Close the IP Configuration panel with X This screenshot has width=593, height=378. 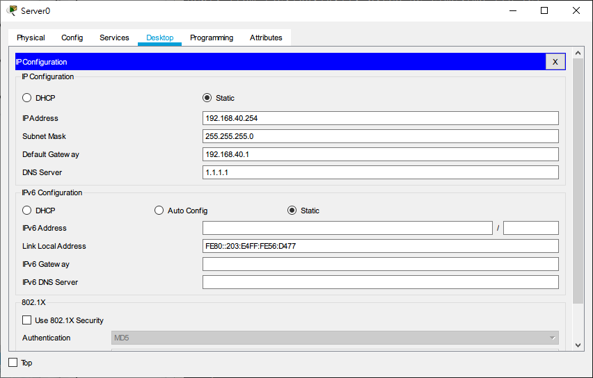[555, 62]
